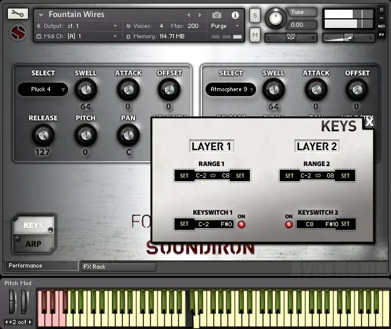The height and width of the screenshot is (329, 391).
Task: Adjust the output volume slider
Action: pos(348,38)
